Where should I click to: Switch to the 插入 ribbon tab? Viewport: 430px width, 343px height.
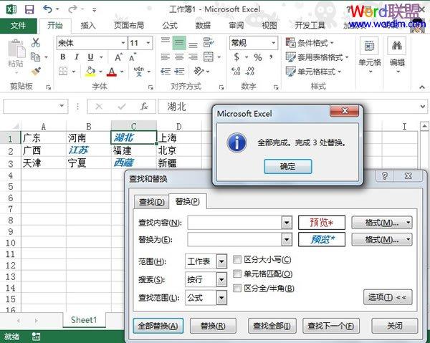pyautogui.click(x=88, y=26)
